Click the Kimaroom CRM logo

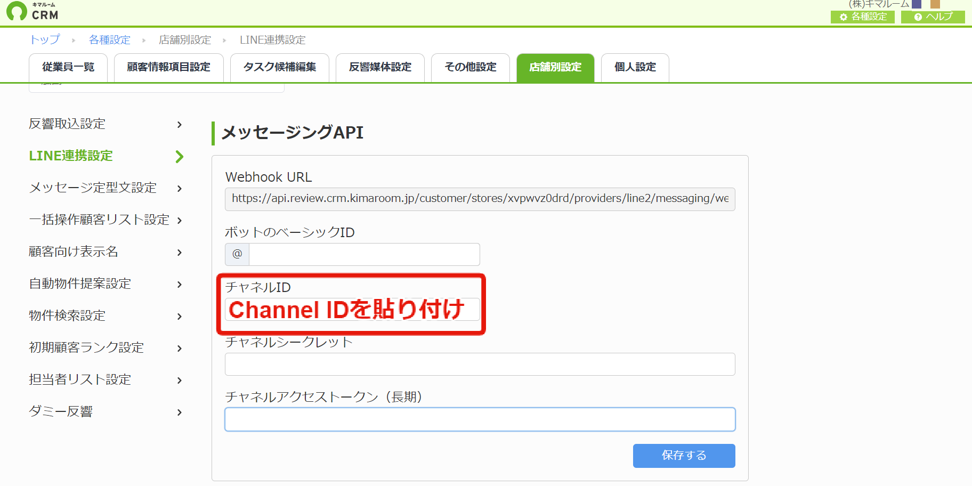33,11
